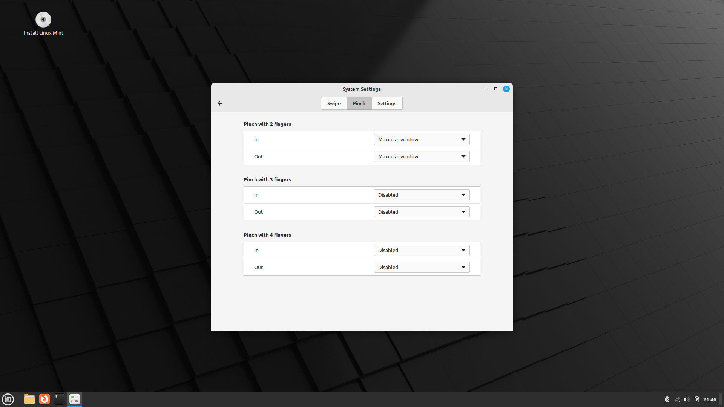Click the volume speaker tray icon

tap(687, 399)
